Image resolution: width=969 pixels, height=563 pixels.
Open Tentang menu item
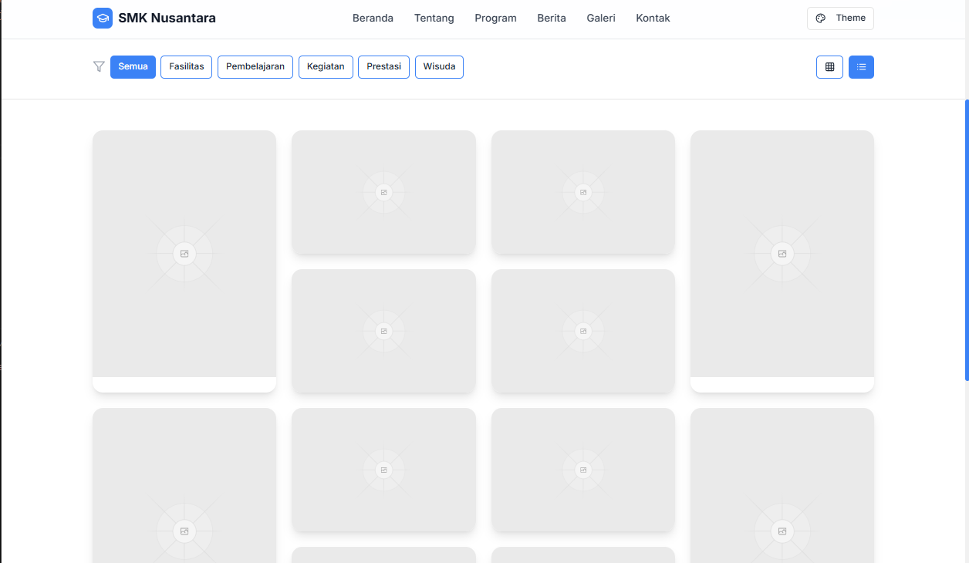pyautogui.click(x=434, y=19)
